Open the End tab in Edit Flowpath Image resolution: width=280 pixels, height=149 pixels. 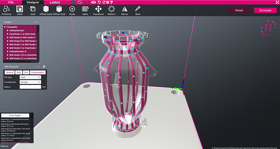coord(26,72)
